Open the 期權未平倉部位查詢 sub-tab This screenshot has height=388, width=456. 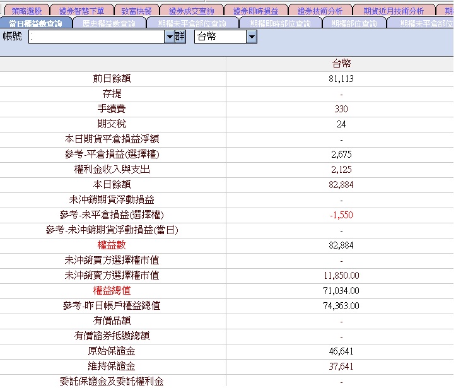coord(192,23)
